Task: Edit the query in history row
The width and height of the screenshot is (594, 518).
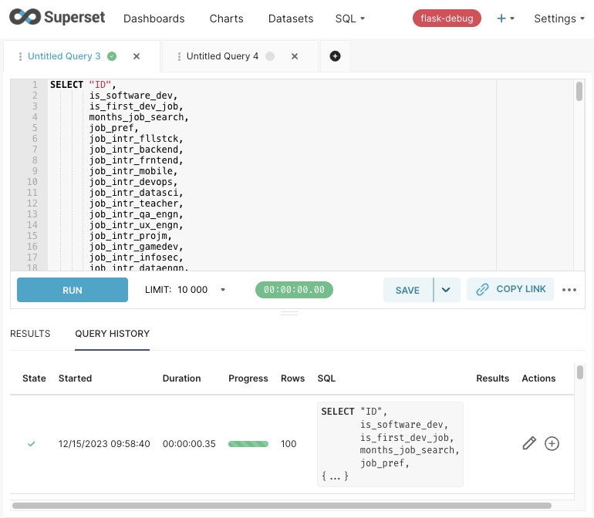Action: (x=529, y=443)
